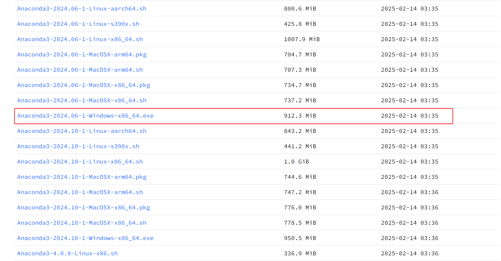Screen dimensions: 501x261
Task: Click the 1.0 GiB size value
Action: pos(296,162)
